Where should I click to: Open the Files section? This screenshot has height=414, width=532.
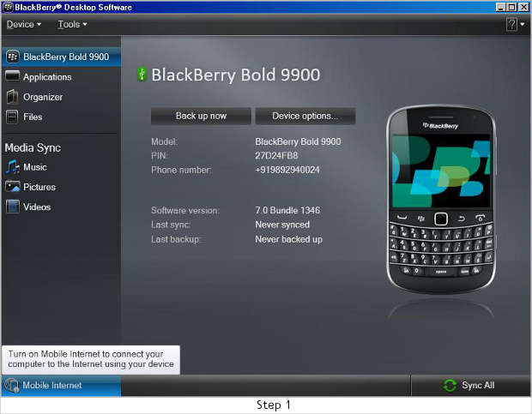point(62,117)
